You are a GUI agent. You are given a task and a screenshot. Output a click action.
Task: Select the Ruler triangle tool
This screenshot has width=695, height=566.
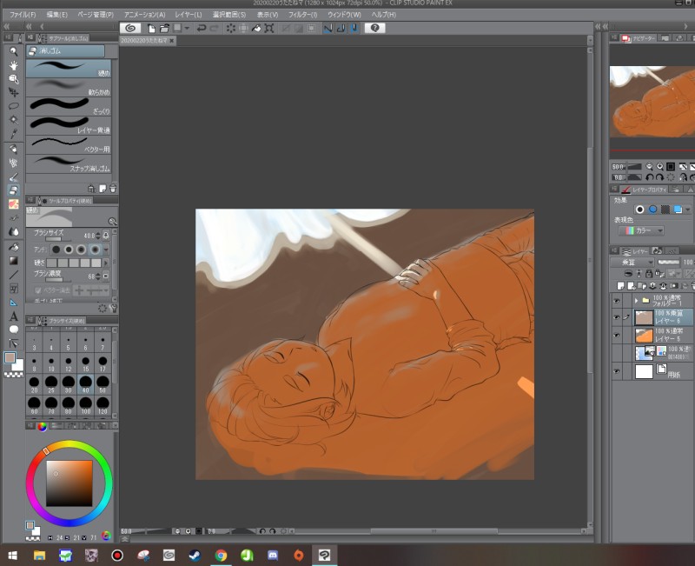tap(14, 302)
